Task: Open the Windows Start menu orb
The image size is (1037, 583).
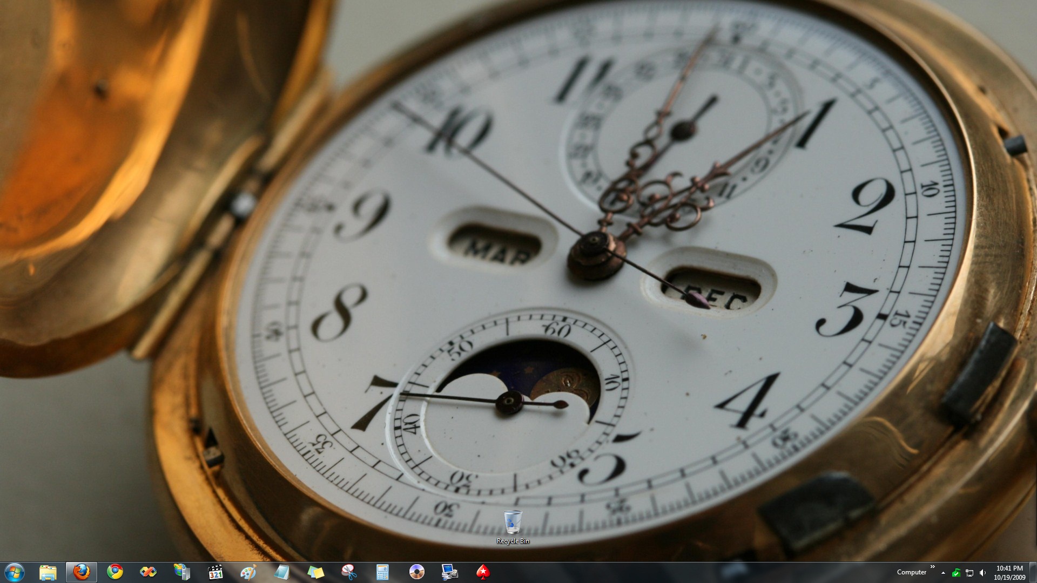Action: 14,572
